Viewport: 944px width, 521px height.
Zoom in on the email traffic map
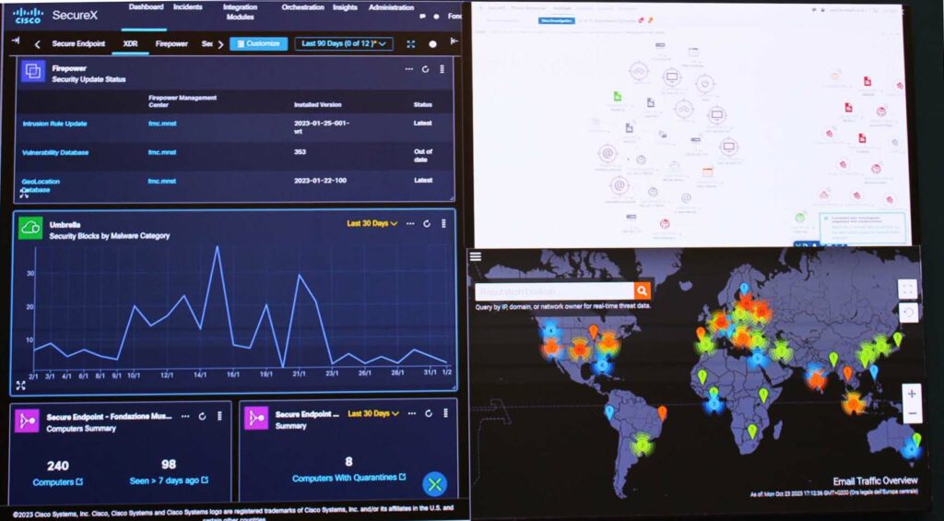point(912,394)
